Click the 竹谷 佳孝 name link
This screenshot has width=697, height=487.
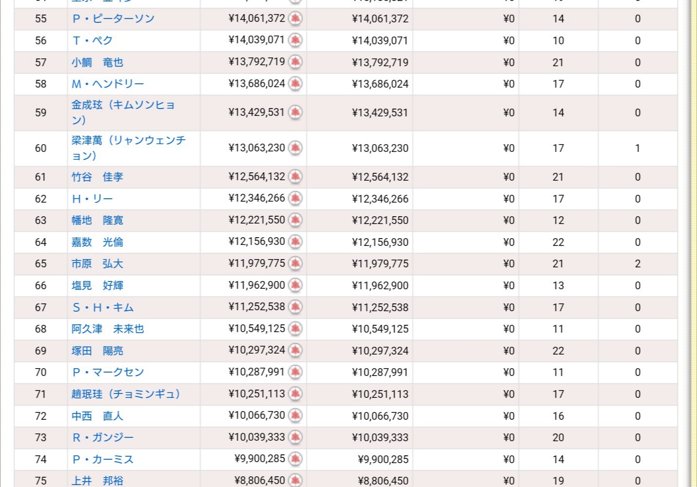click(x=97, y=177)
